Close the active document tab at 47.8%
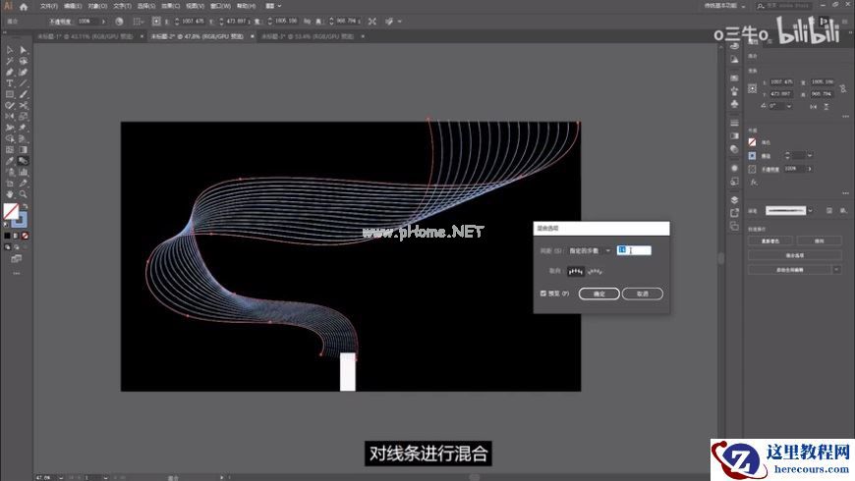855x481 pixels. click(252, 36)
